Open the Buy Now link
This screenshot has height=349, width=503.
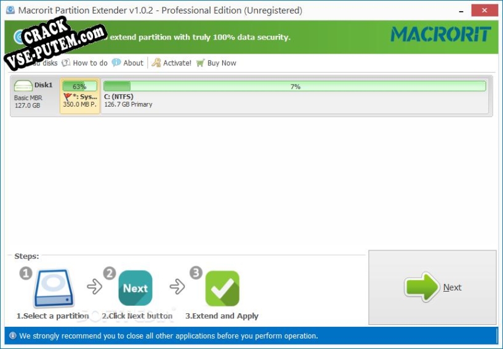coord(216,63)
